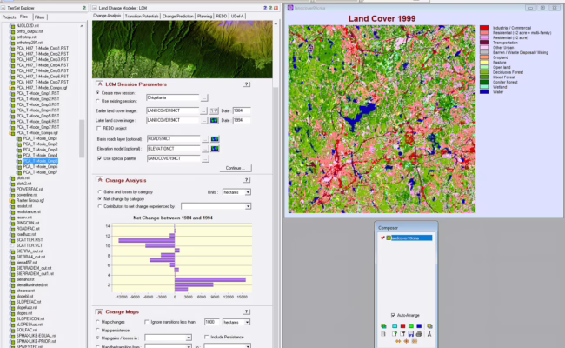565x348 pixels.
Task: Toggle Include Persistence checkbox
Action: 207,337
